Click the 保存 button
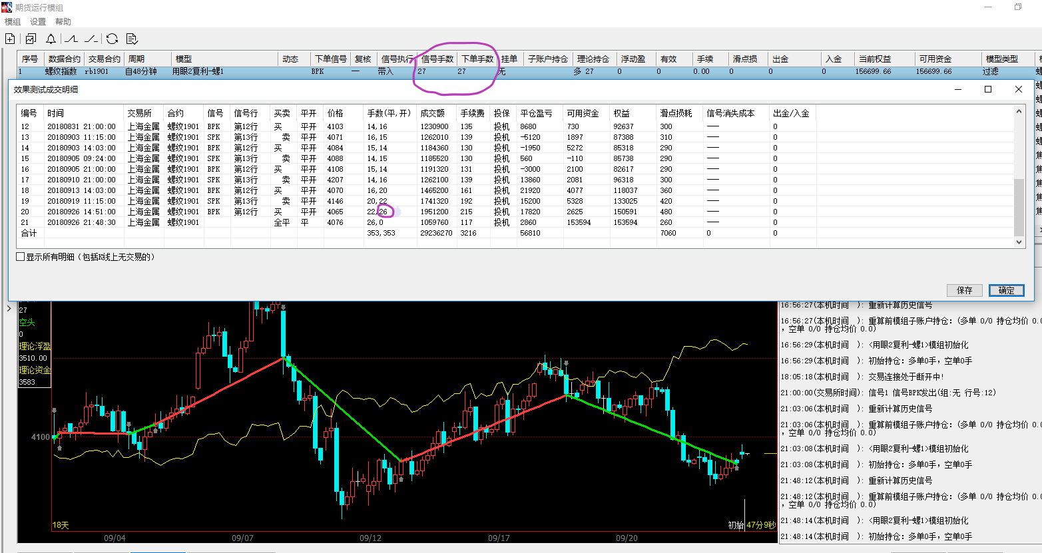The image size is (1042, 553). point(964,290)
